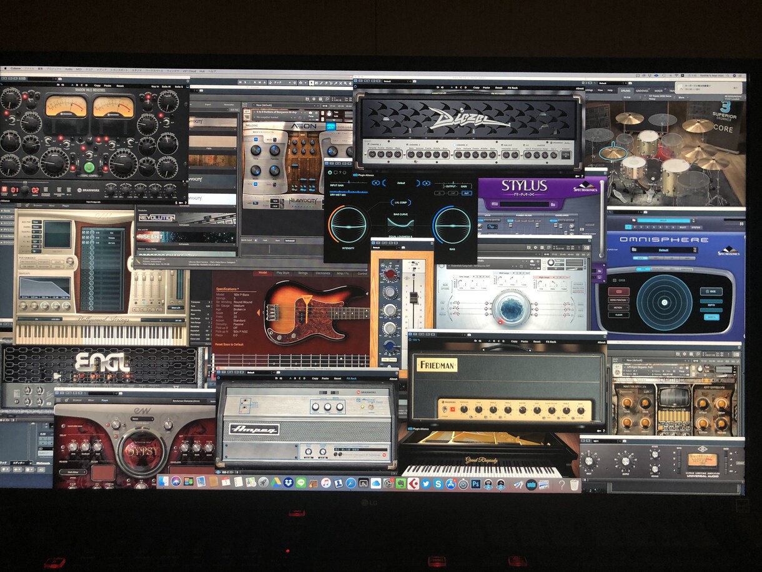This screenshot has height=572, width=762.
Task: Open Dropbox from the Dock
Action: 288,482
